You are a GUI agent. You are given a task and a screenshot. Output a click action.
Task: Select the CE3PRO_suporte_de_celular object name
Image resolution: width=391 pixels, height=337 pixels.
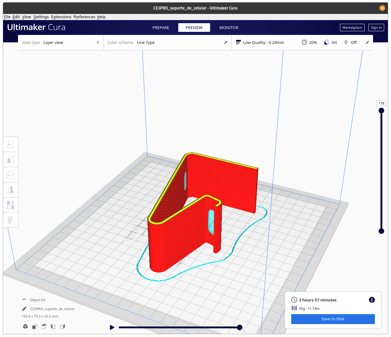(52, 309)
